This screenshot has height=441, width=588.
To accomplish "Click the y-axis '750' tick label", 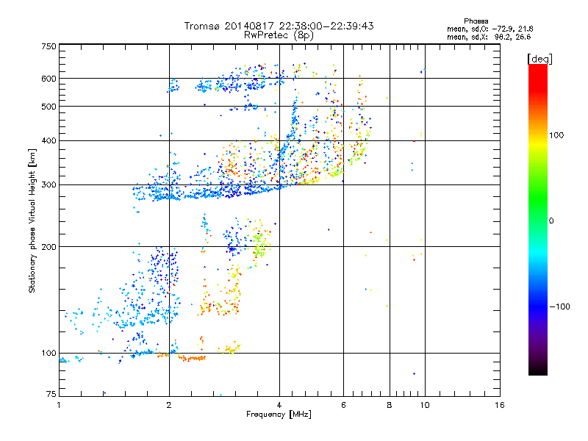I will (x=49, y=46).
